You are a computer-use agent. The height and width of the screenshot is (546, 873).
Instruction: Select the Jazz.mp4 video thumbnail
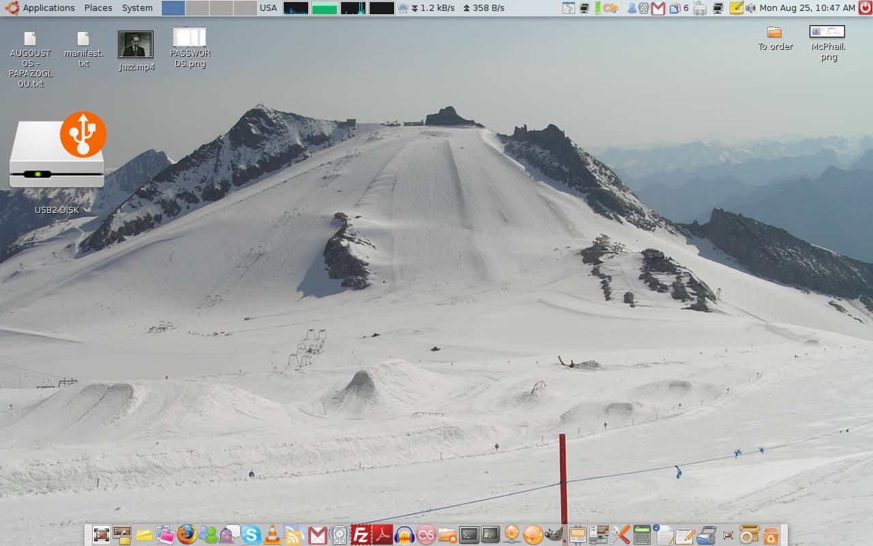tap(136, 45)
